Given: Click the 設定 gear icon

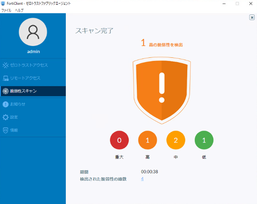Looking at the screenshot, I should [6, 117].
